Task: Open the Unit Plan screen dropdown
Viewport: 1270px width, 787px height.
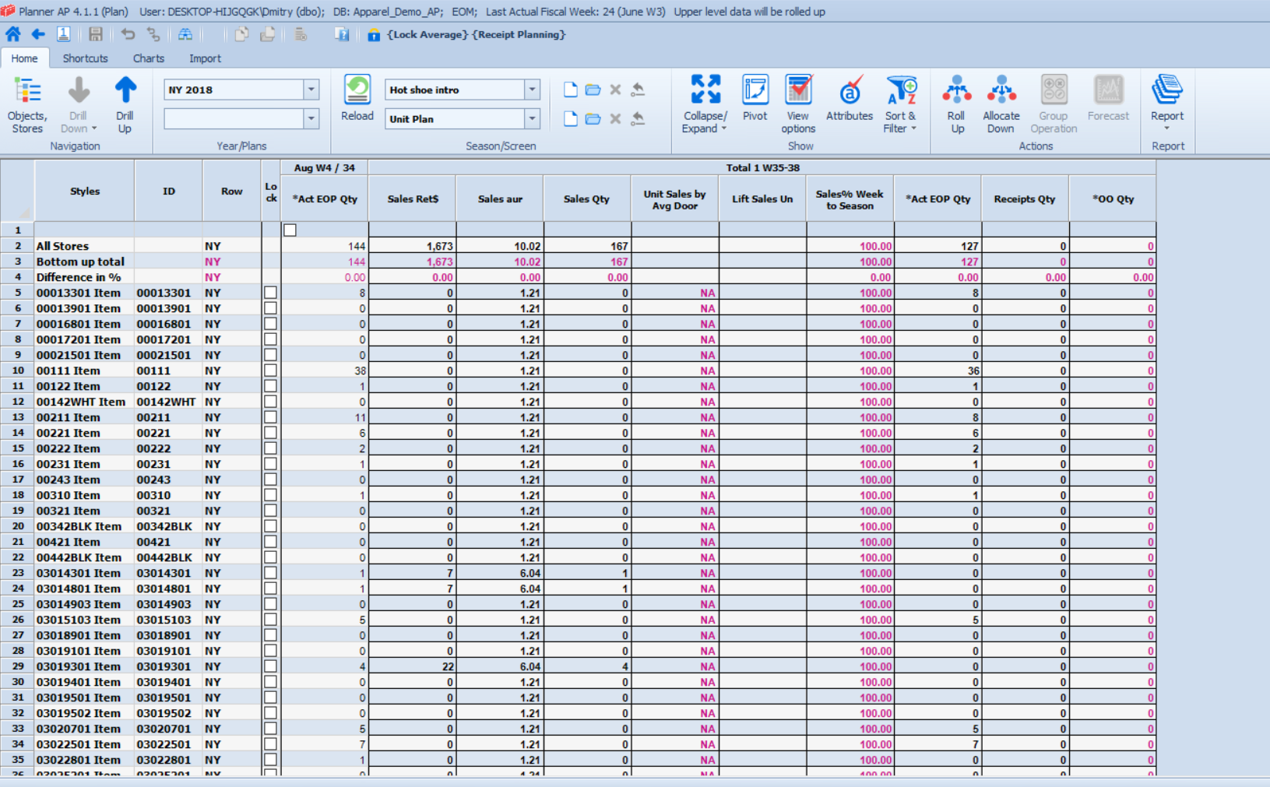Action: 532,118
